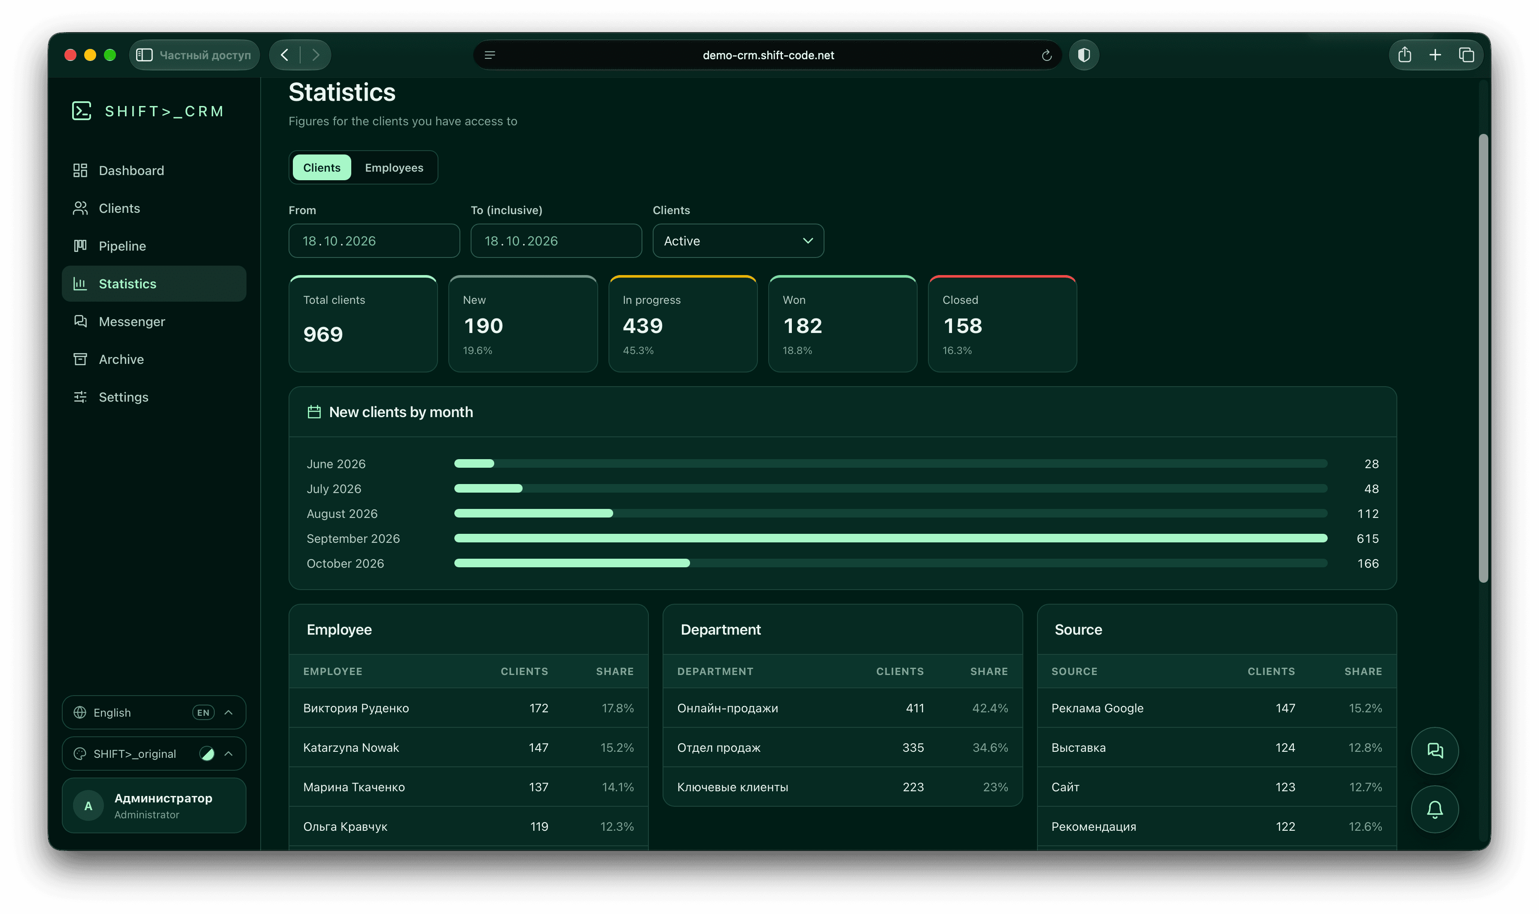Click the September 2026 progress bar
1539x914 pixels.
point(890,538)
